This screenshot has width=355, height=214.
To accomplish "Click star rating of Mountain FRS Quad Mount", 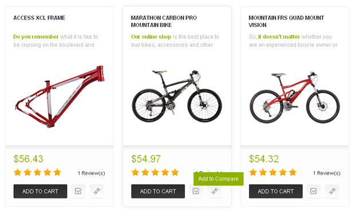I will (x=273, y=172).
